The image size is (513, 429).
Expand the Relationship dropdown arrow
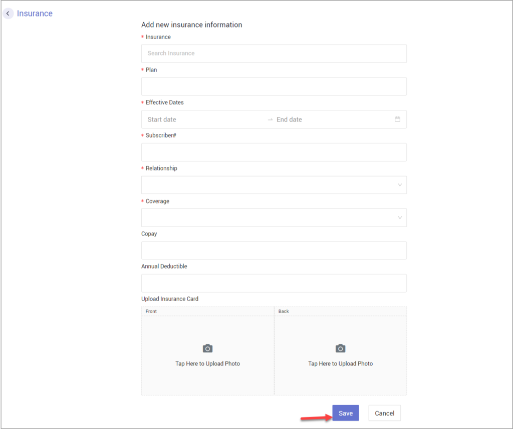pyautogui.click(x=399, y=185)
